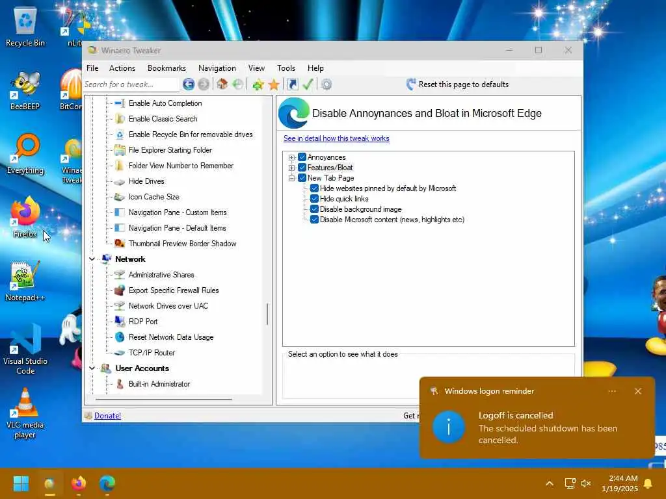The width and height of the screenshot is (666, 499).
Task: Open the File menu
Action: pyautogui.click(x=92, y=68)
